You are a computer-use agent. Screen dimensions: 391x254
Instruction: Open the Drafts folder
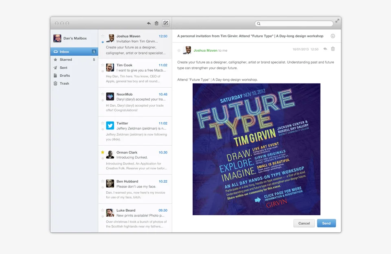pos(74,76)
